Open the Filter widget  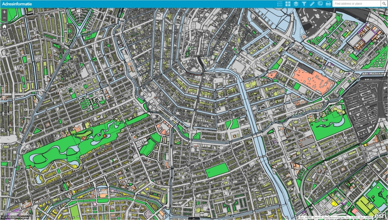304,4
